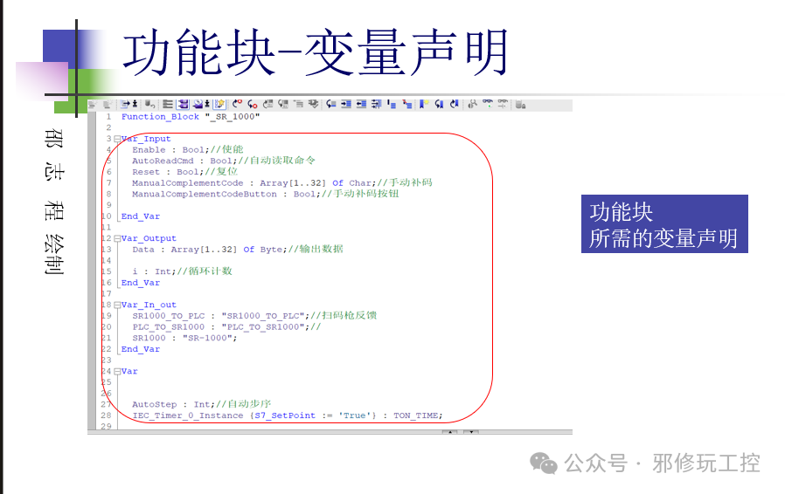Click the PLC_TO_SR1000 variable name
Image resolution: width=785 pixels, height=494 pixels.
coord(168,326)
